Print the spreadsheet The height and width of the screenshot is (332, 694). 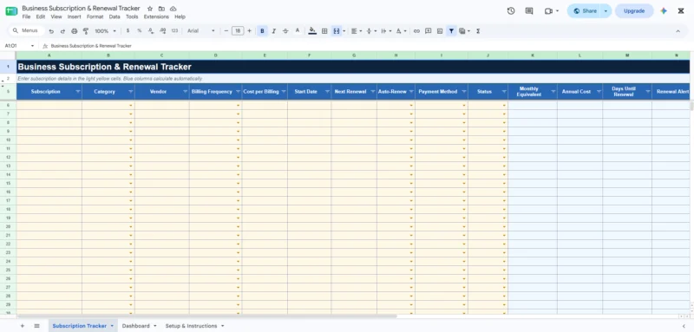coord(75,31)
